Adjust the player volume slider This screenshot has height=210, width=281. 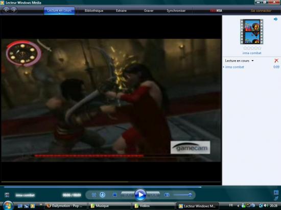(183, 195)
